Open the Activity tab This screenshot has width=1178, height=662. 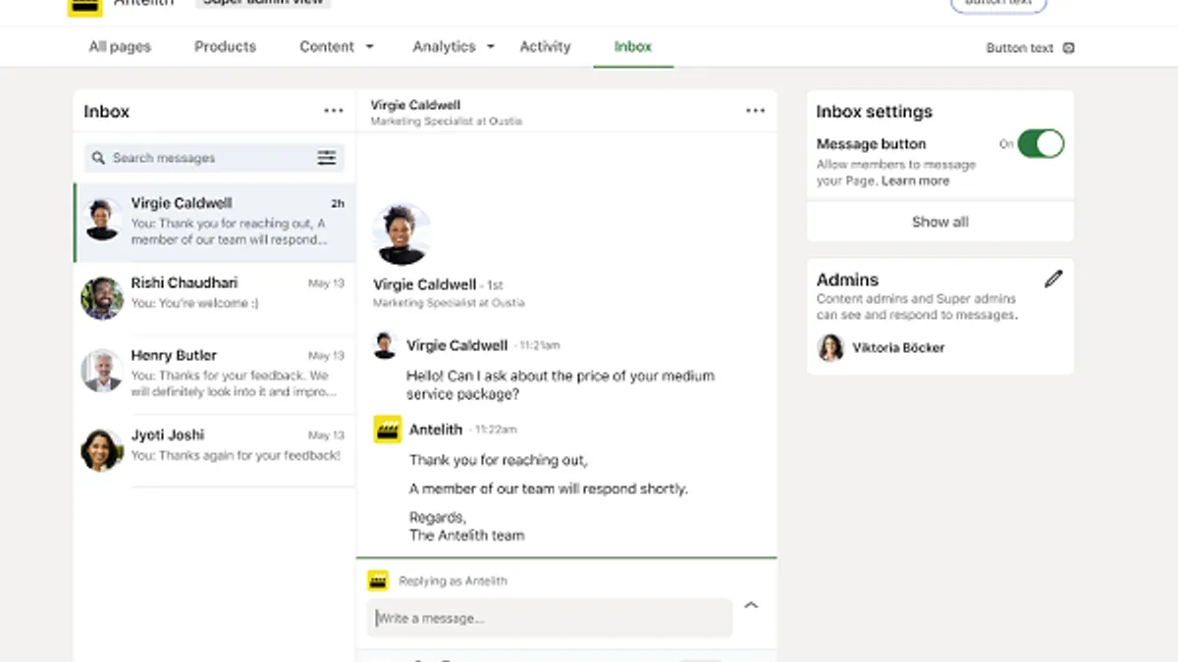pyautogui.click(x=545, y=46)
